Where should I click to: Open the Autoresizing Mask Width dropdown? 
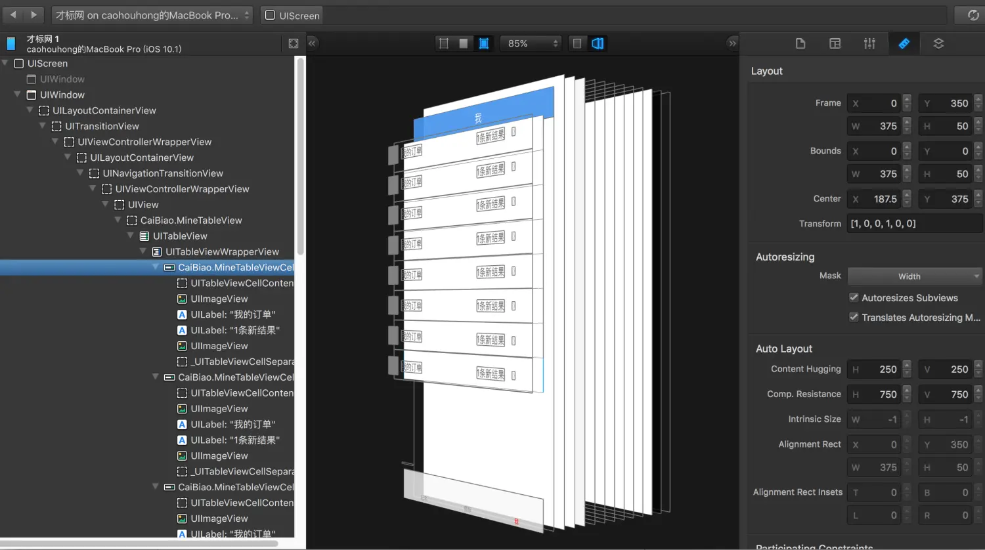pyautogui.click(x=915, y=276)
